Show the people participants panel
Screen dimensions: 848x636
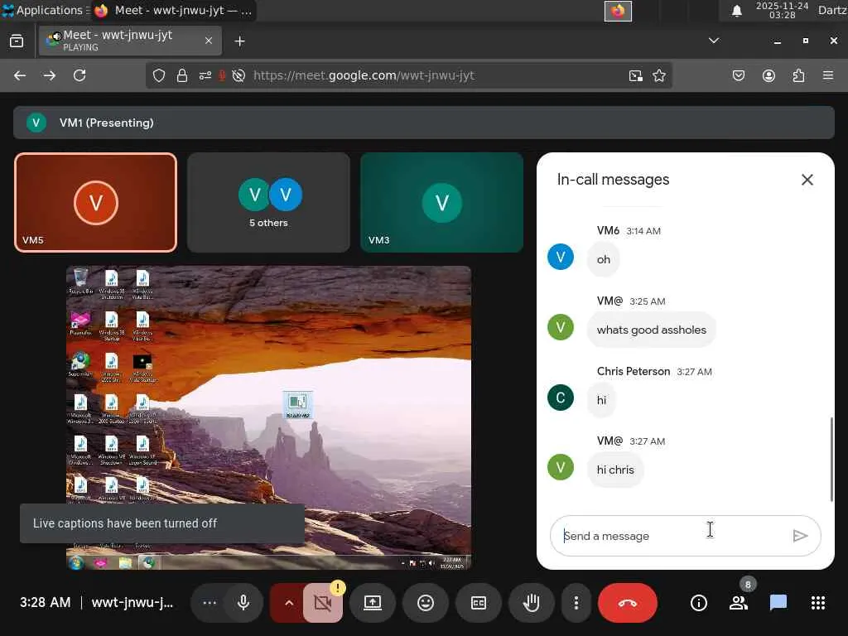(x=738, y=603)
